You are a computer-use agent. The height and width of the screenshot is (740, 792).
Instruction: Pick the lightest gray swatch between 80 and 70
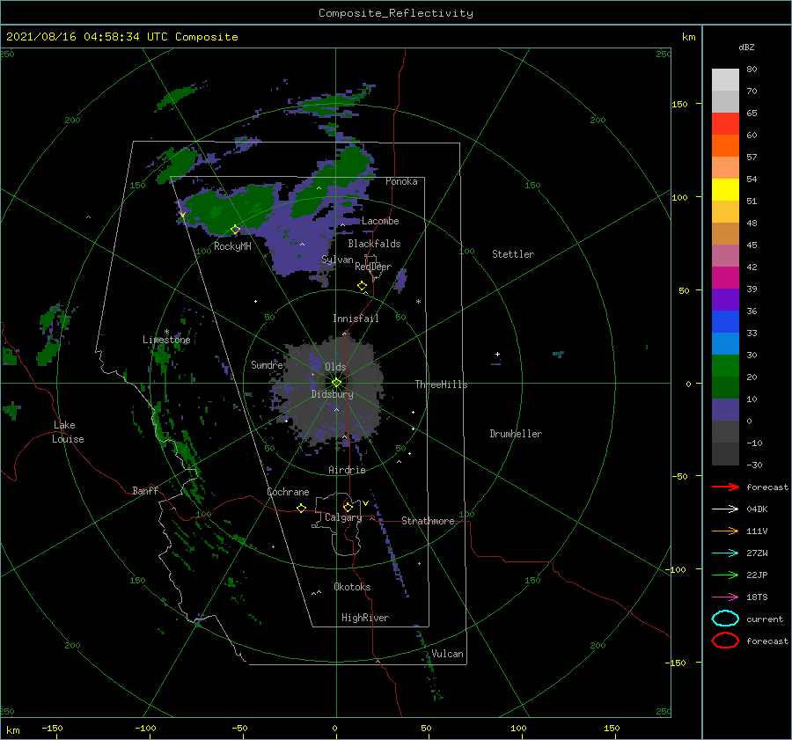725,80
